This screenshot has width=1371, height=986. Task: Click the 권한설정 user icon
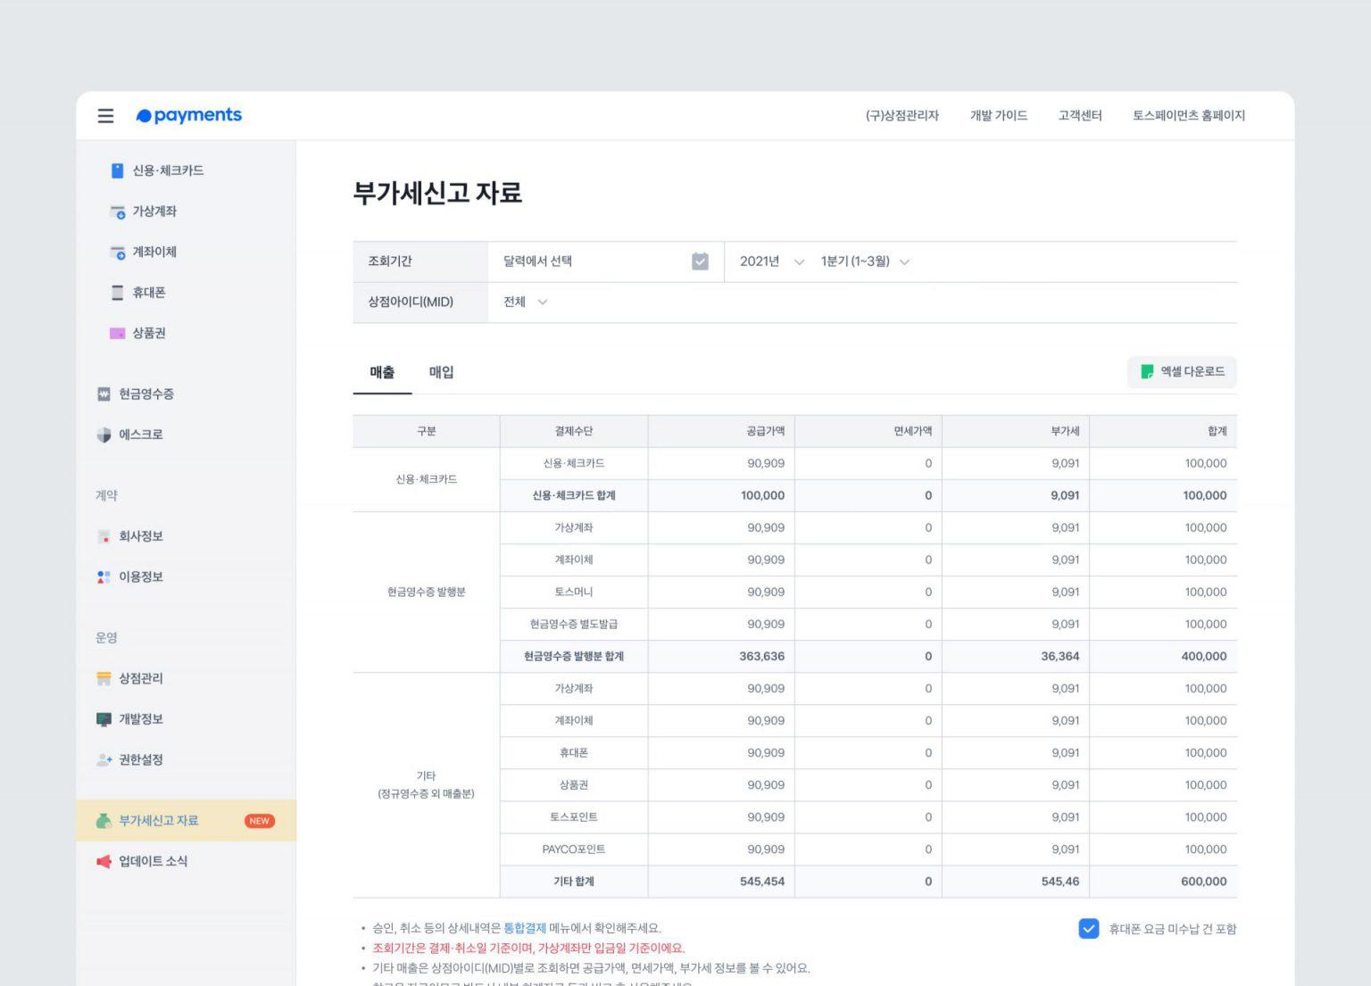pyautogui.click(x=104, y=760)
